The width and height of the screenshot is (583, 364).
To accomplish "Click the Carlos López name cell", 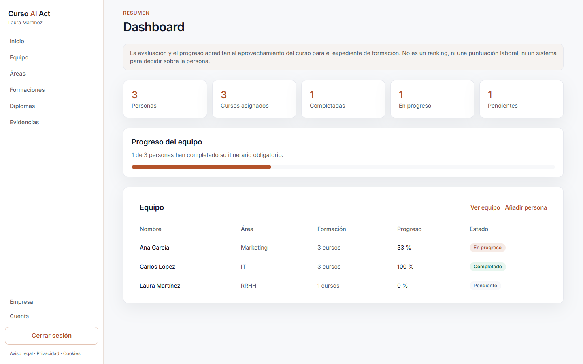I will [157, 267].
